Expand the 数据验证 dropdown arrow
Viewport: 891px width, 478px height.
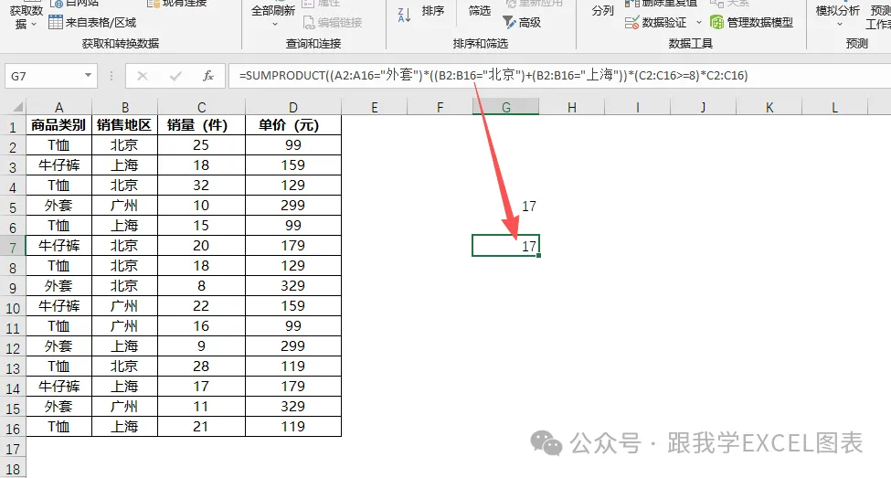(x=699, y=23)
